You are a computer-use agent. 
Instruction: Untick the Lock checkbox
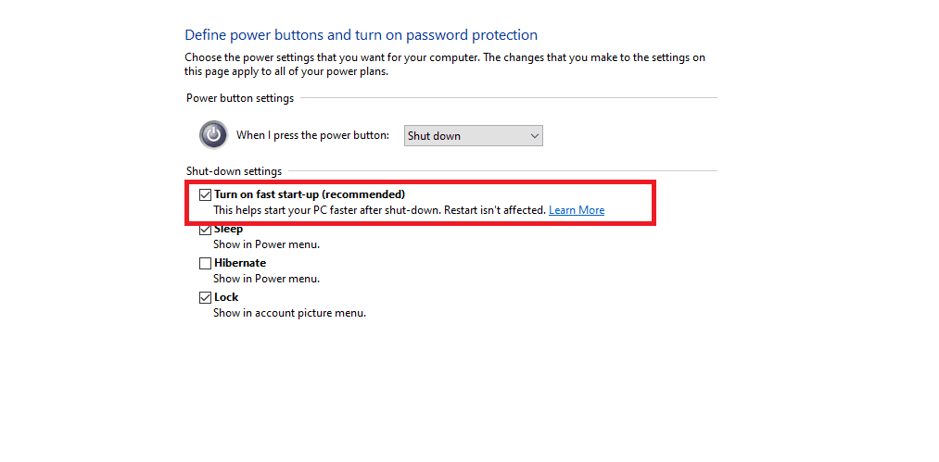click(x=206, y=297)
